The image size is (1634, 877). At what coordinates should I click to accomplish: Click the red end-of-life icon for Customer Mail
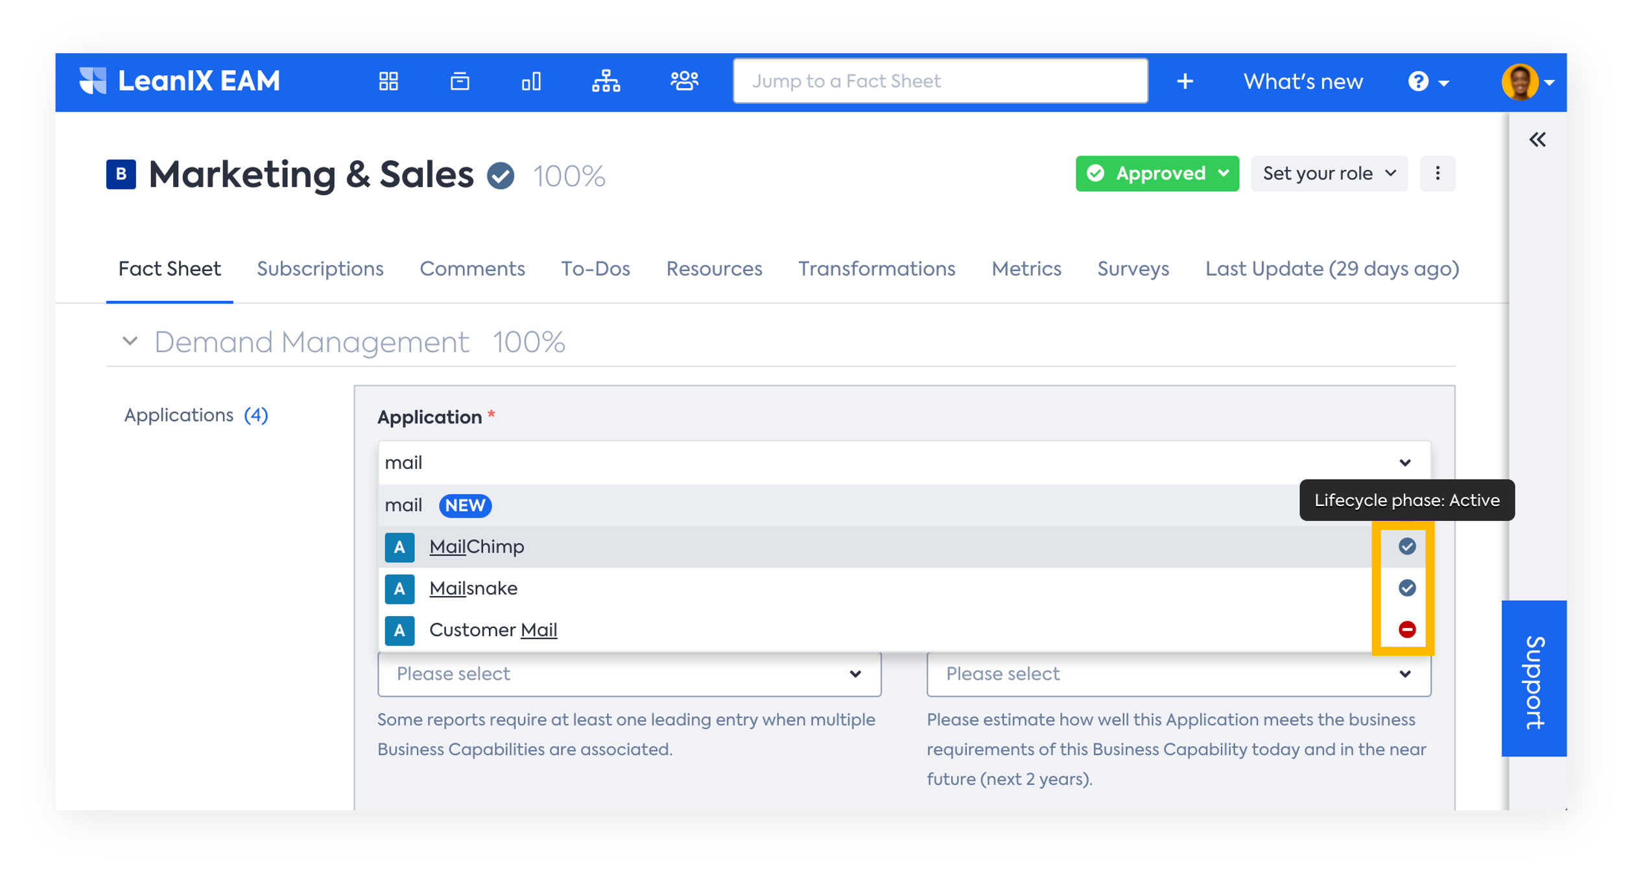[1406, 629]
